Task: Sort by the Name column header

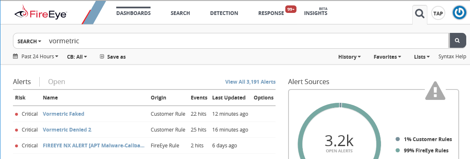Action: 50,97
